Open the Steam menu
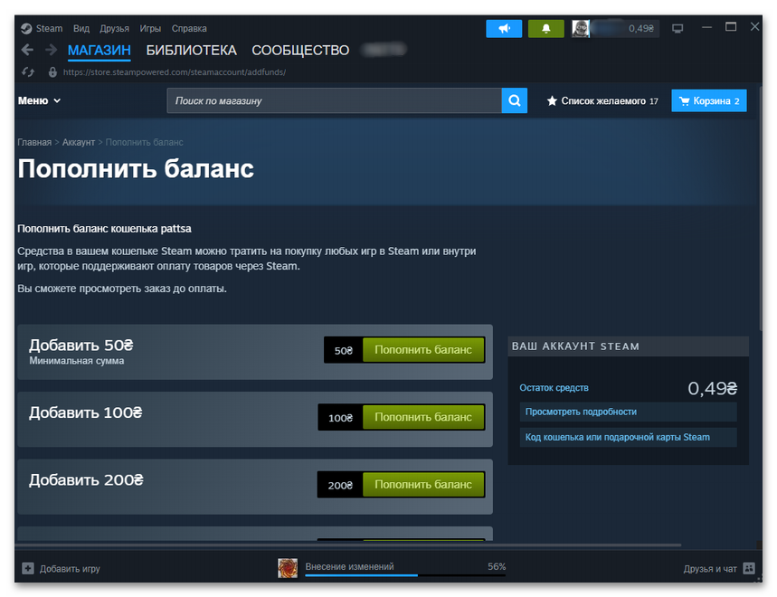Image resolution: width=777 pixels, height=597 pixels. (49, 29)
